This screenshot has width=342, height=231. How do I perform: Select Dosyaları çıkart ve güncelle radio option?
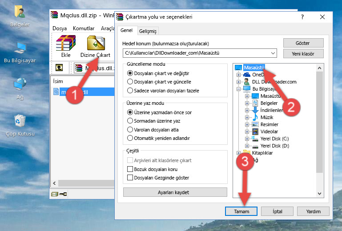[x=130, y=82]
